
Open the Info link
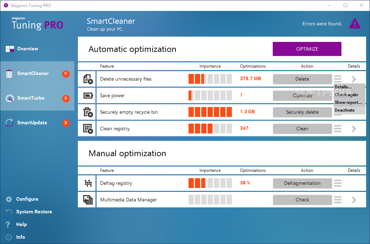click(20, 237)
